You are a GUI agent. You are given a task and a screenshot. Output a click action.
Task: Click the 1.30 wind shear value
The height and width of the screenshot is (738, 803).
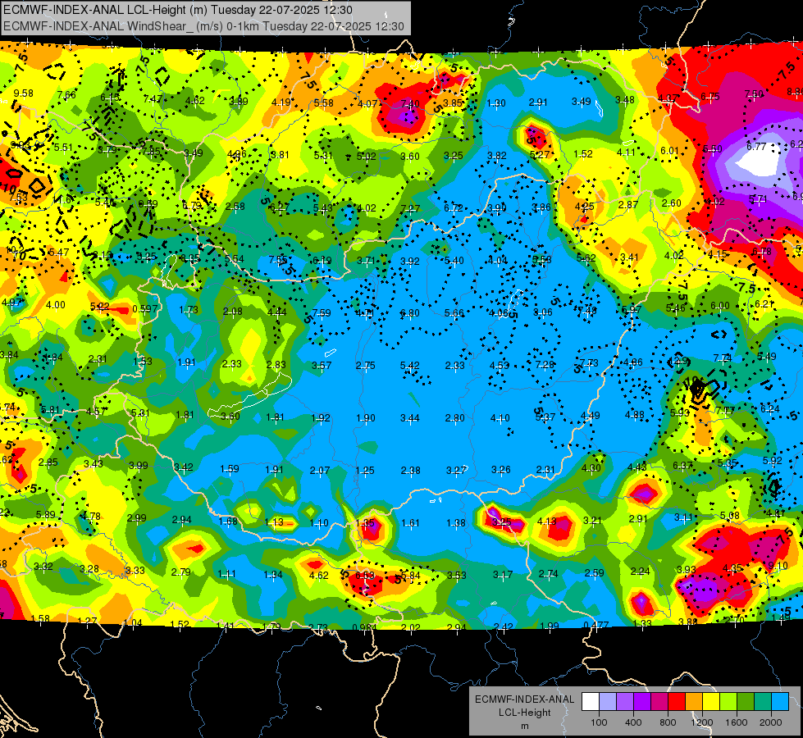(495, 103)
